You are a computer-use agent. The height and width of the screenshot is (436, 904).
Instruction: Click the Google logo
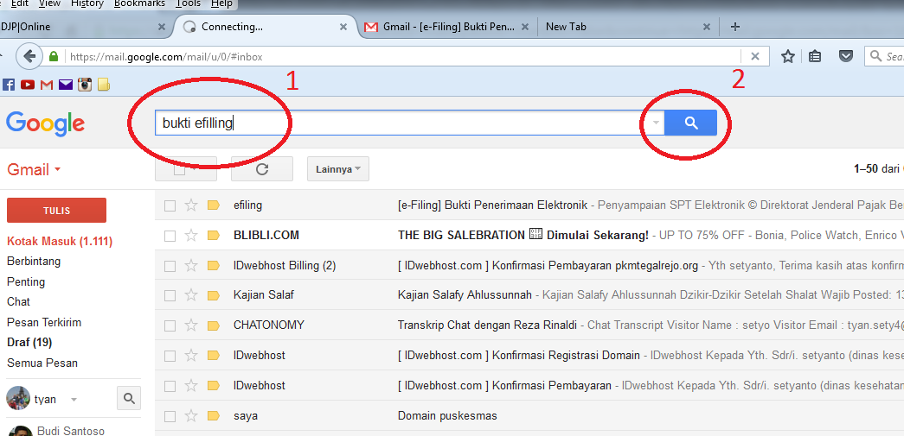[46, 124]
